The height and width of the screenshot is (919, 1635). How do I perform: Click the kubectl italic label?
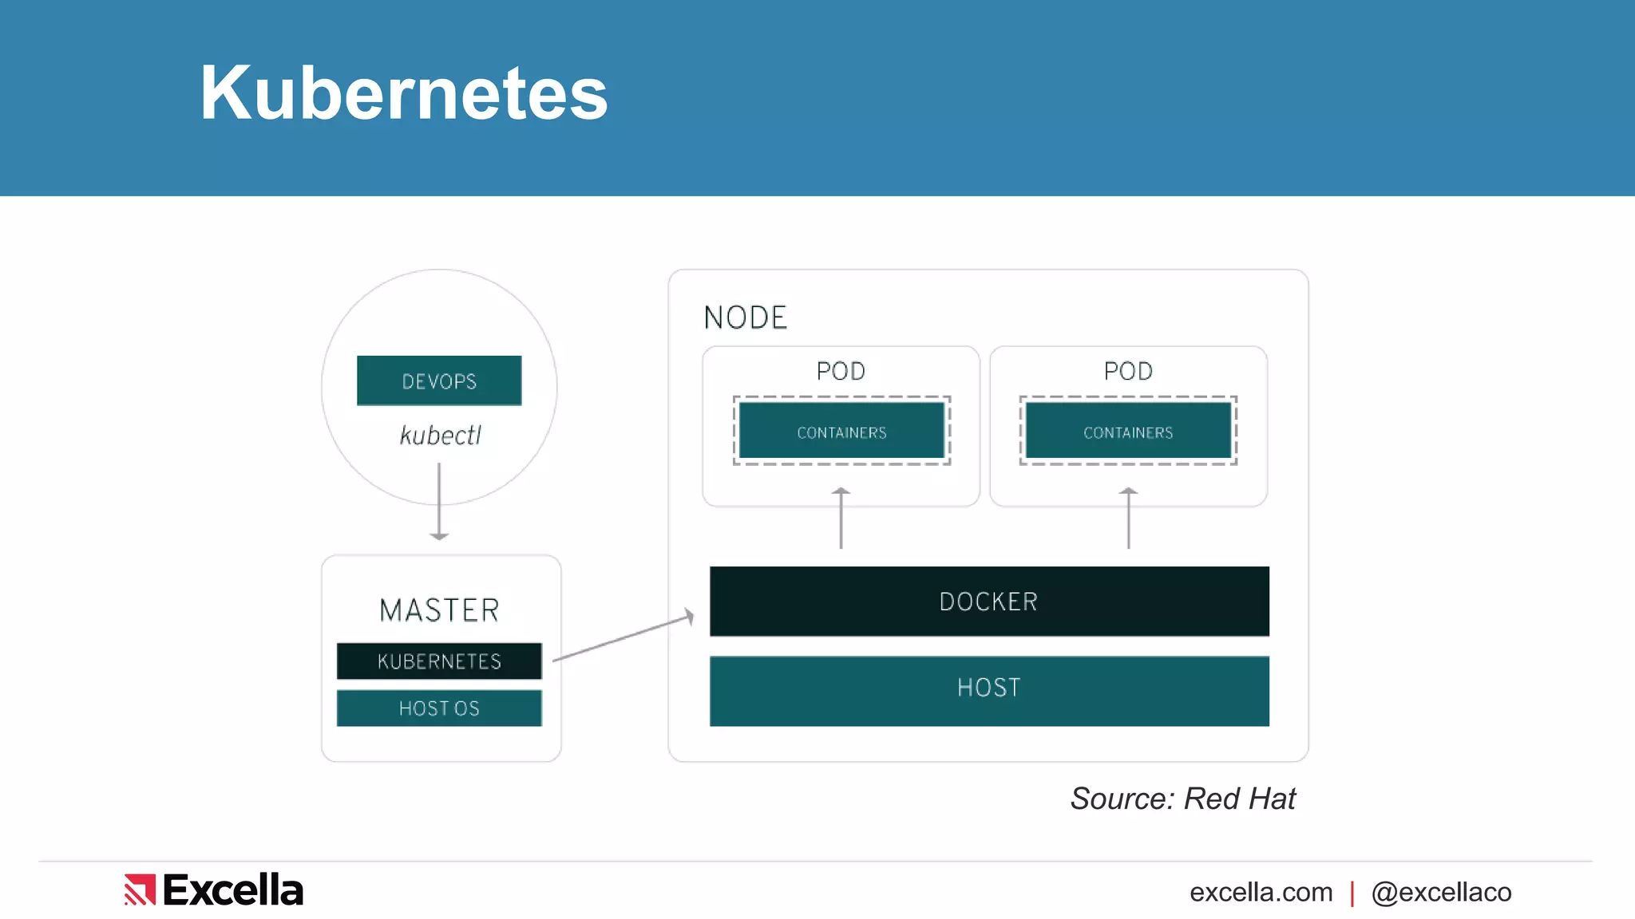[x=440, y=436]
